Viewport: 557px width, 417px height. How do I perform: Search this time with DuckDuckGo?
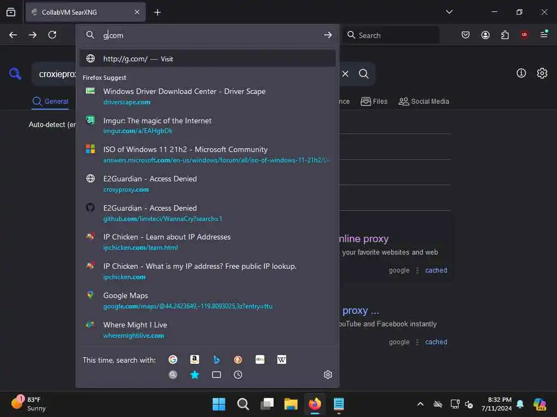tap(238, 359)
